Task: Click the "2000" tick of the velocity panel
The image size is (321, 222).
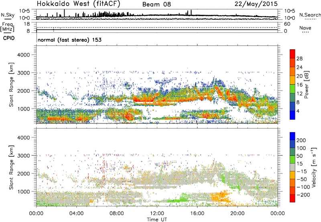Action: pos(23,174)
